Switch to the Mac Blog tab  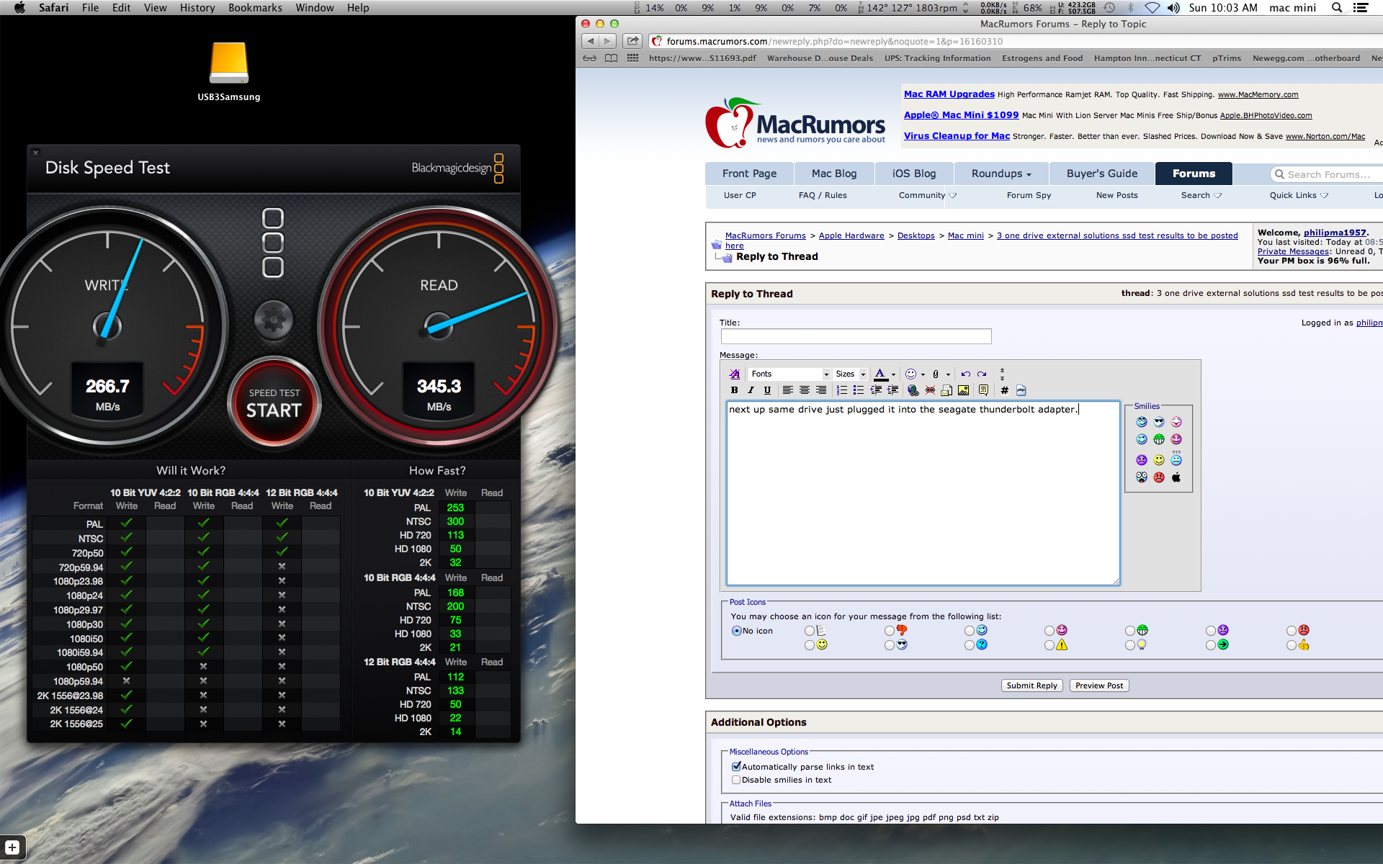[833, 174]
